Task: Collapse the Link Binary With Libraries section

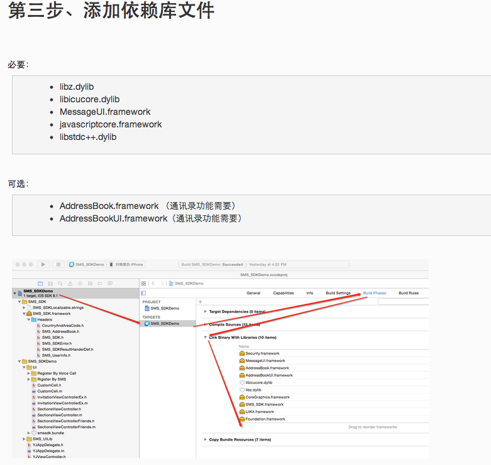Action: click(206, 338)
